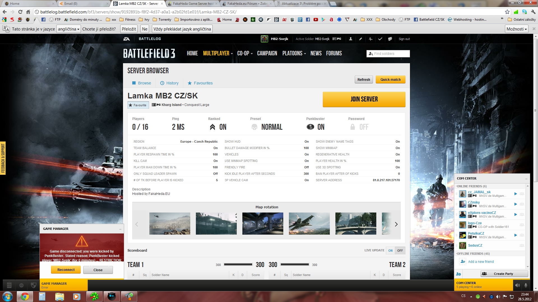The image size is (538, 302).
Task: Click Reconnect in Game Manager
Action: pyautogui.click(x=66, y=270)
